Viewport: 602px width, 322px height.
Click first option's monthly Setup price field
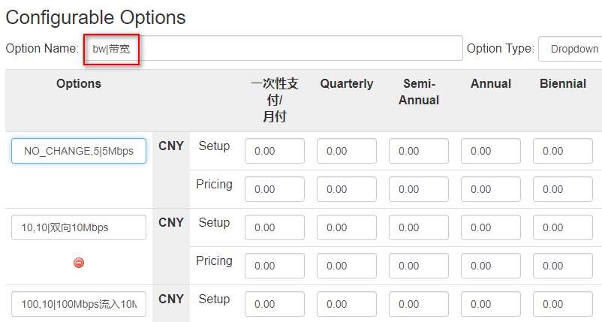tap(275, 151)
